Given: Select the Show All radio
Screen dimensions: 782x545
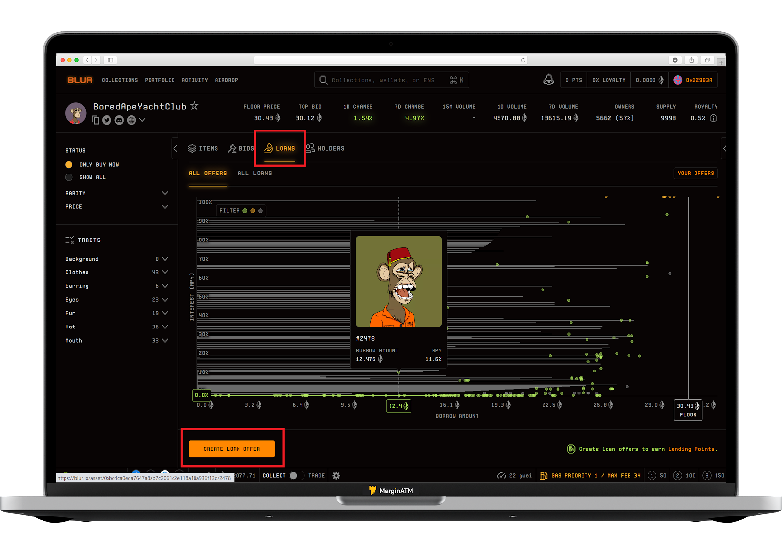Looking at the screenshot, I should tap(69, 177).
